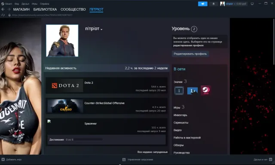The height and width of the screenshot is (165, 275).
Task: Click the friends and chat icon
Action: pyautogui.click(x=270, y=159)
